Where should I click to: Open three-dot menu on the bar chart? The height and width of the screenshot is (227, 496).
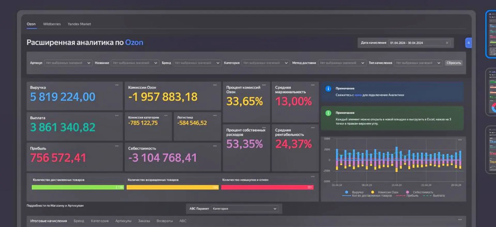460,140
